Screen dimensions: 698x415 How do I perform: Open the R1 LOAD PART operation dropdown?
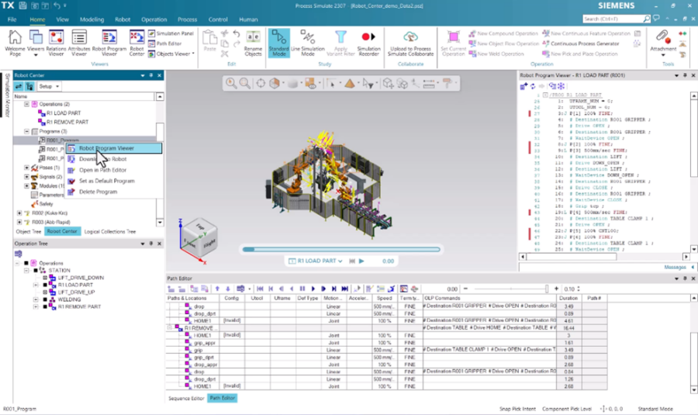[x=316, y=261]
